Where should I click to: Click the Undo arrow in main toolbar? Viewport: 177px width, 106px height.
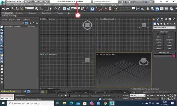[x=3, y=9]
